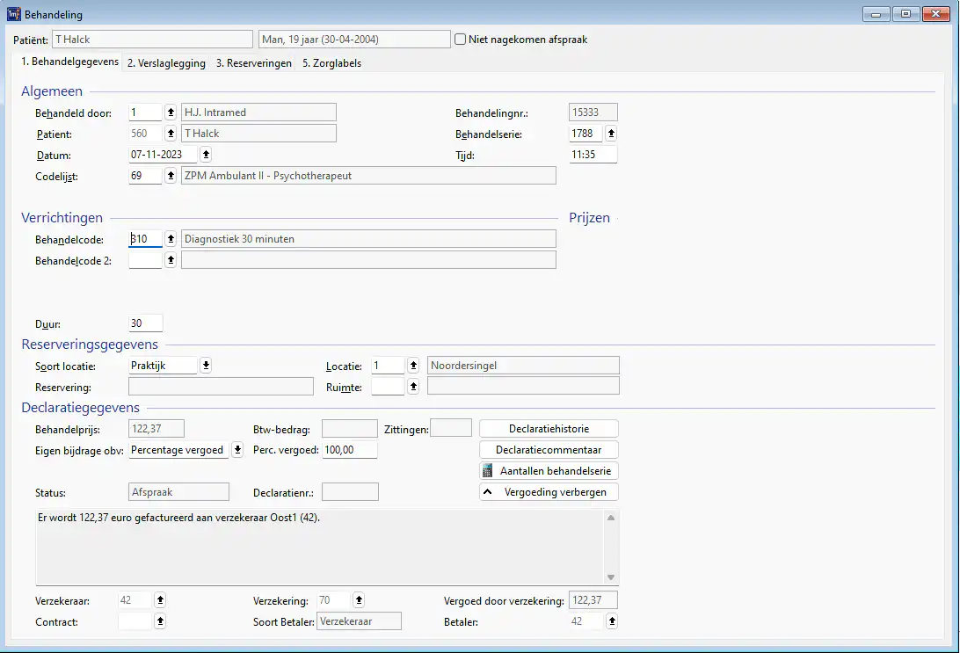Open lookup arrow beside Patient number 560
The width and height of the screenshot is (960, 653).
tap(171, 134)
